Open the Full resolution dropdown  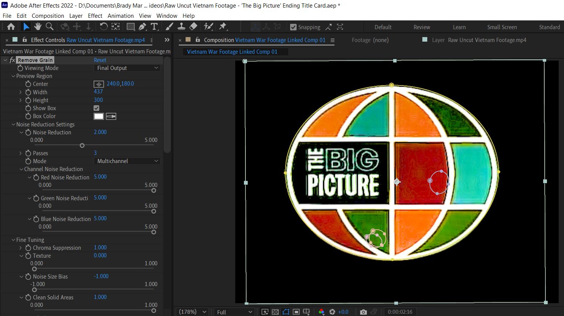click(234, 312)
